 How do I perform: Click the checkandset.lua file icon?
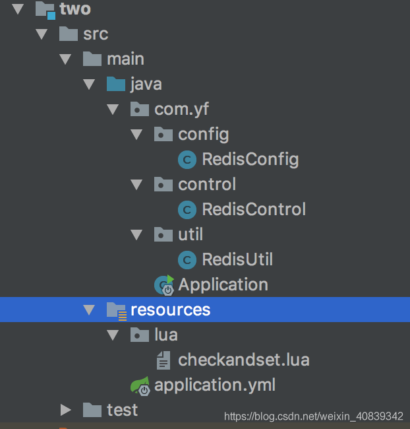click(x=163, y=360)
